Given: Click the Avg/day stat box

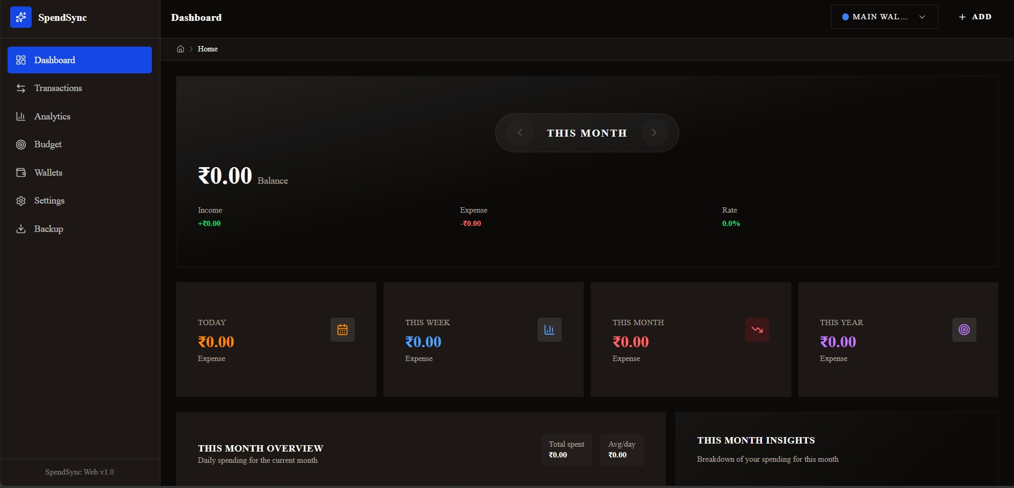Looking at the screenshot, I should coord(622,450).
